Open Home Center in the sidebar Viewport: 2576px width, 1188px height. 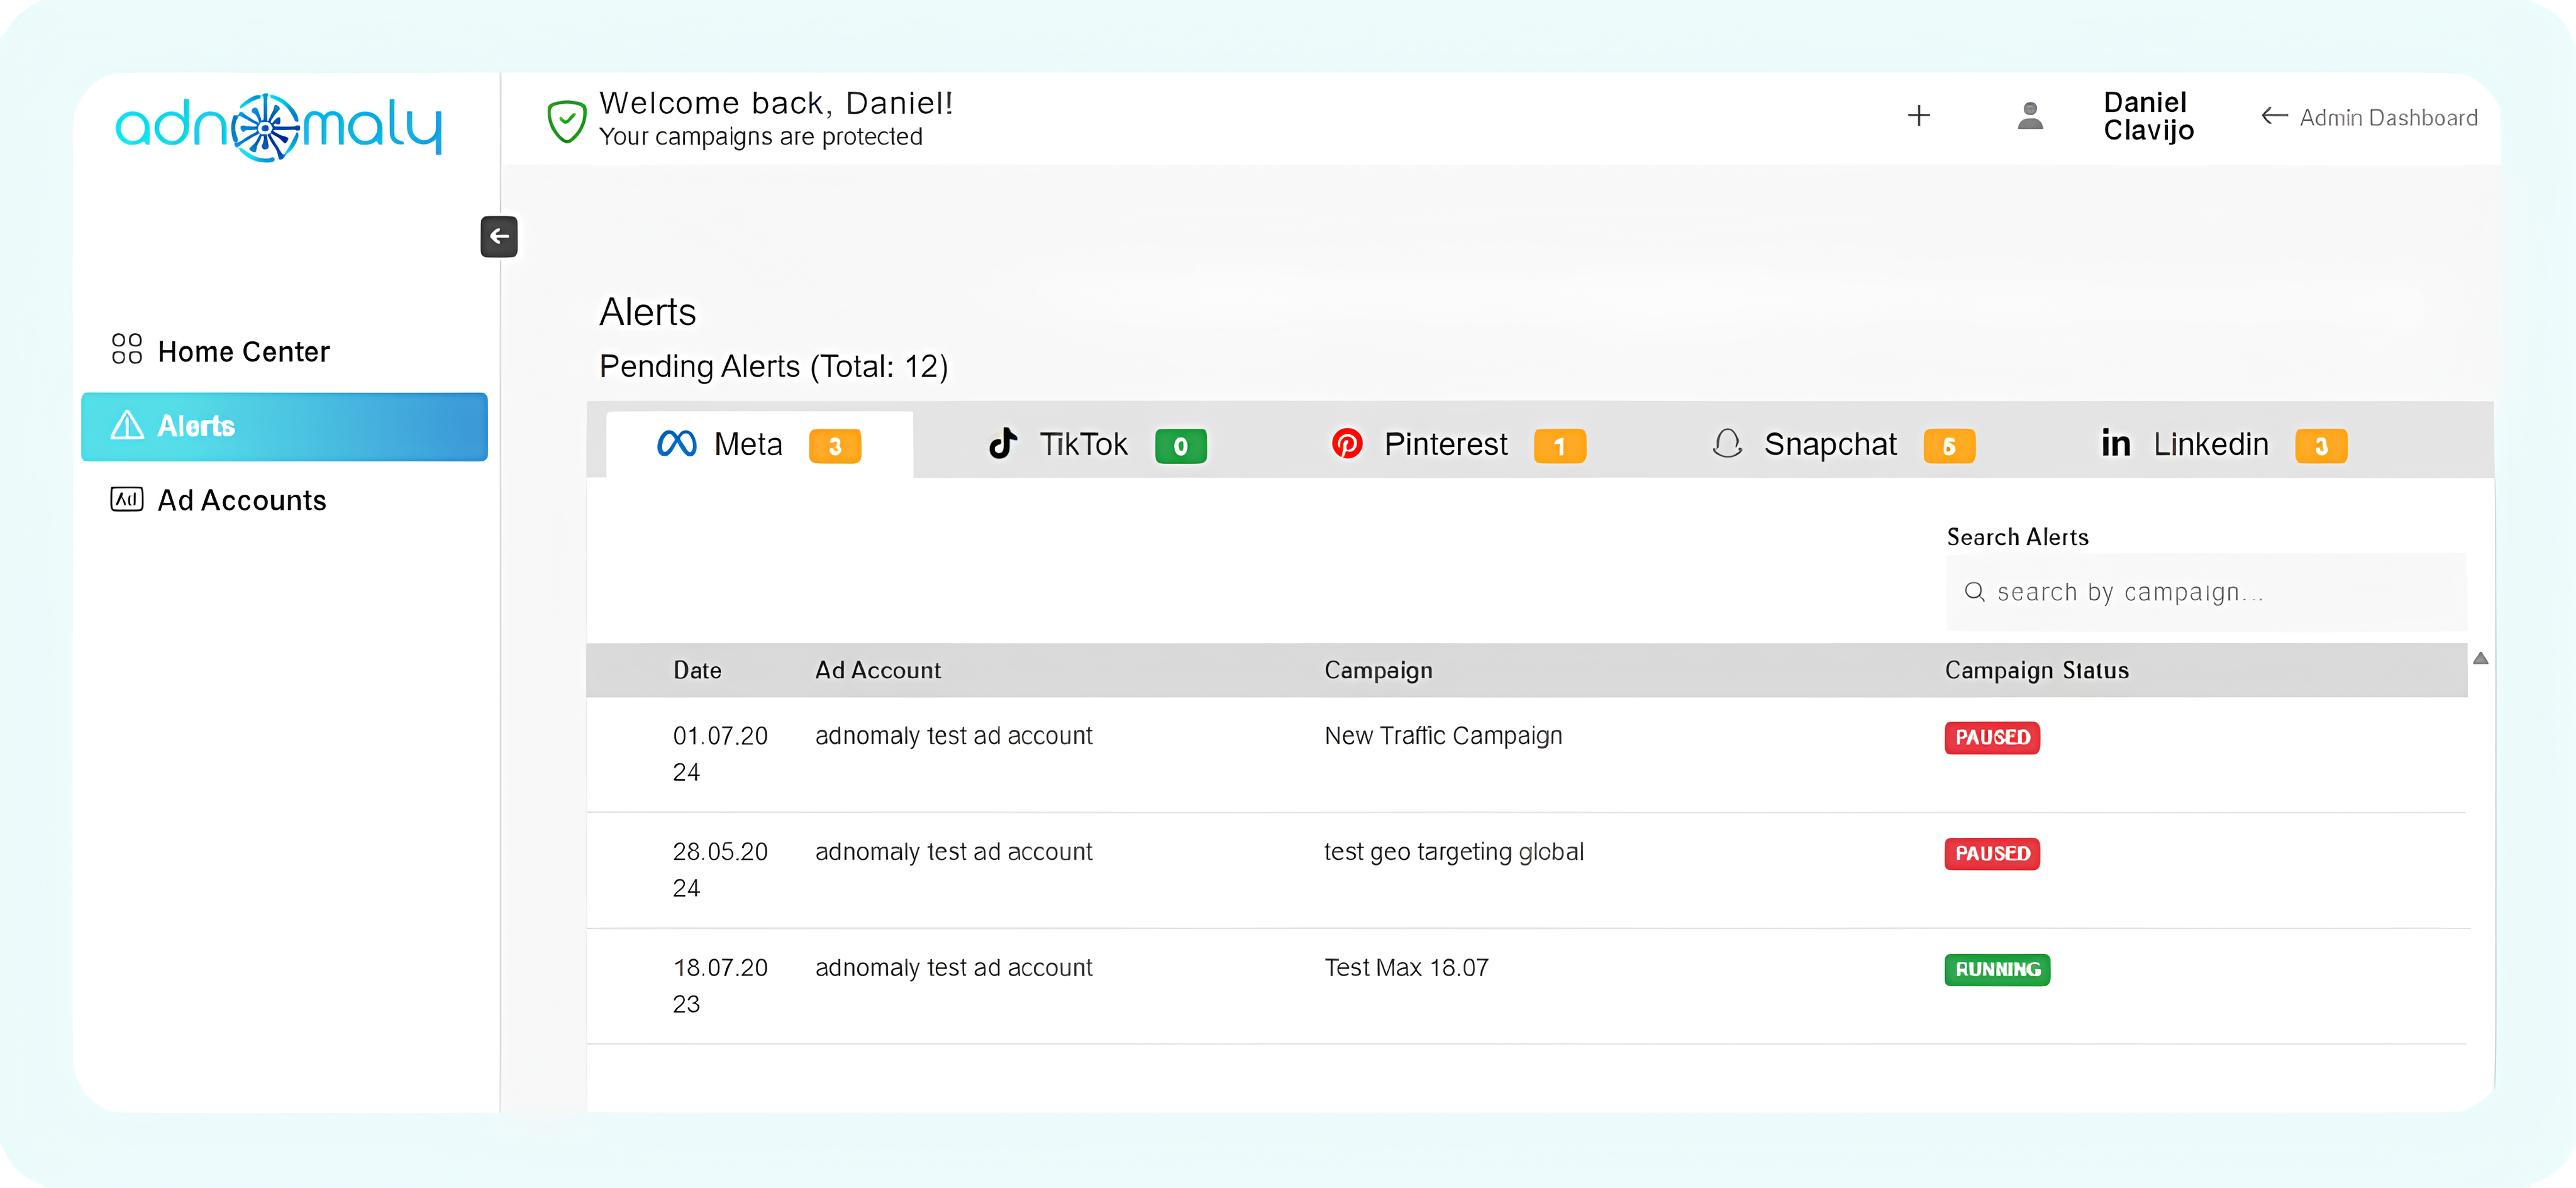click(243, 352)
